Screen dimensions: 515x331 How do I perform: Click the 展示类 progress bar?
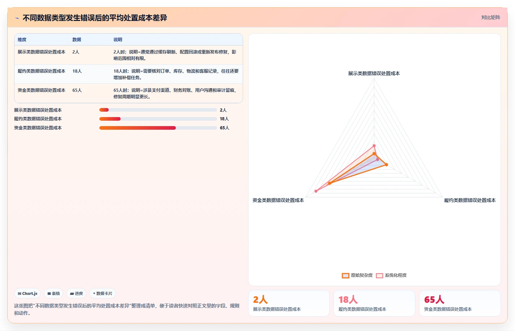click(x=158, y=110)
